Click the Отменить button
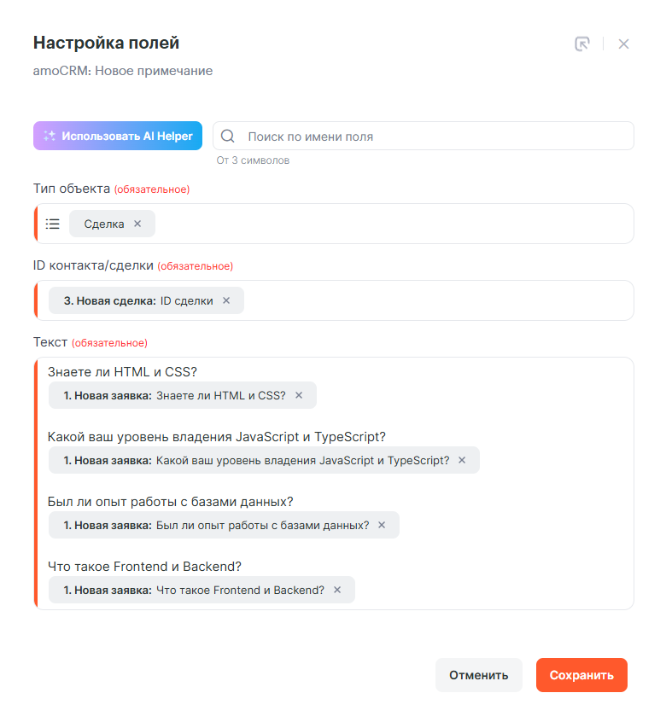Image resolution: width=666 pixels, height=722 pixels. tap(478, 675)
